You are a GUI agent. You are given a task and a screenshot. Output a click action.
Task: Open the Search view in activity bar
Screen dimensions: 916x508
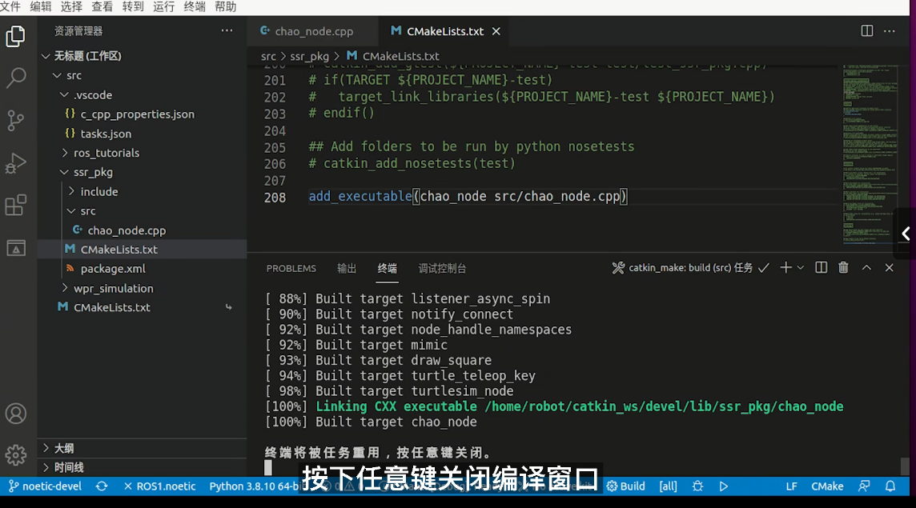tap(16, 78)
